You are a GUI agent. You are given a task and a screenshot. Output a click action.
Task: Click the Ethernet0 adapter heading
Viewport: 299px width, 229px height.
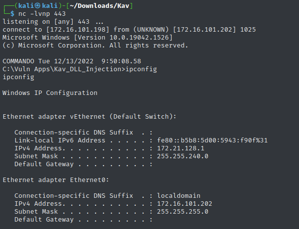56,180
